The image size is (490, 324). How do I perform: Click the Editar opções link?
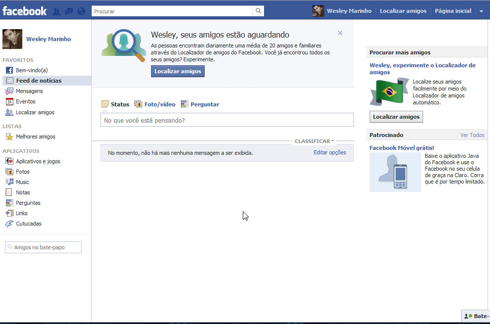[x=329, y=152]
